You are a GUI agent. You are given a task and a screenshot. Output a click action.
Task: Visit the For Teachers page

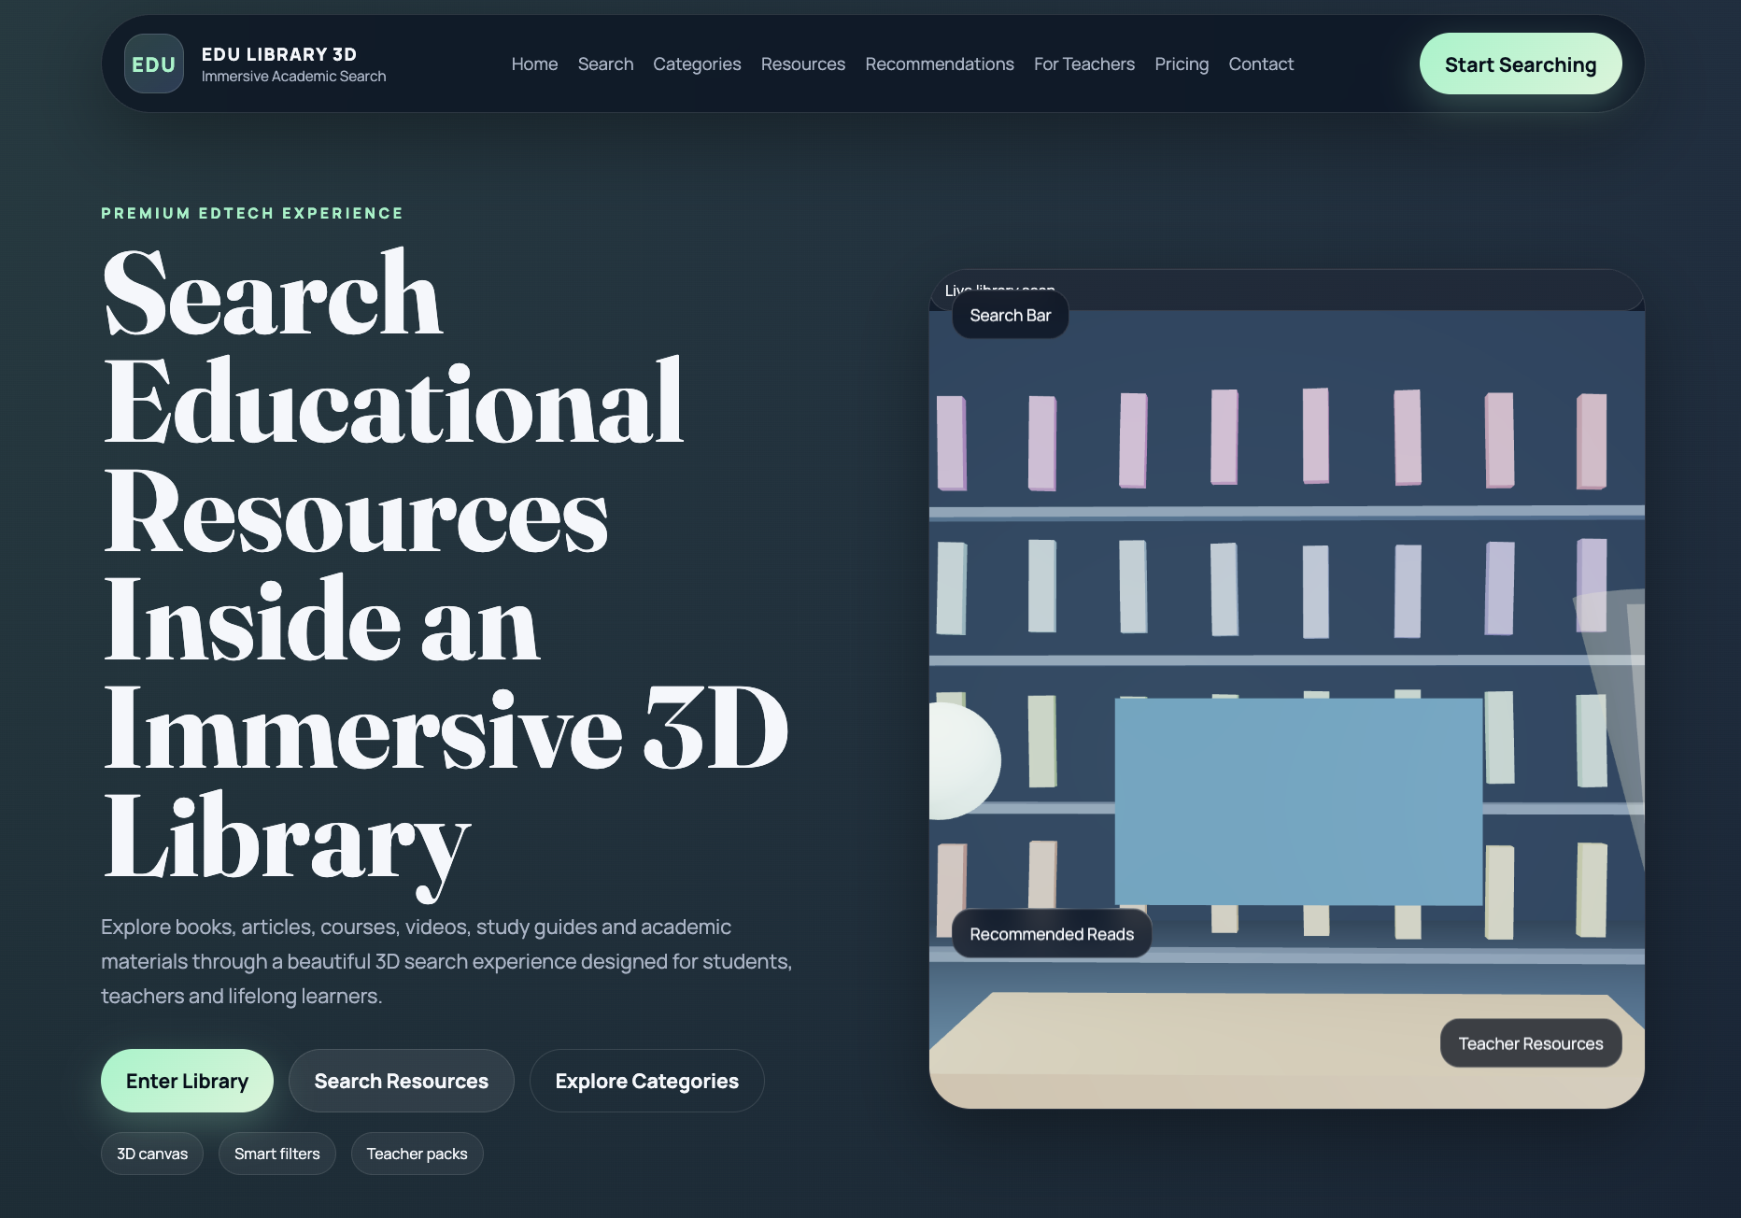tap(1084, 64)
